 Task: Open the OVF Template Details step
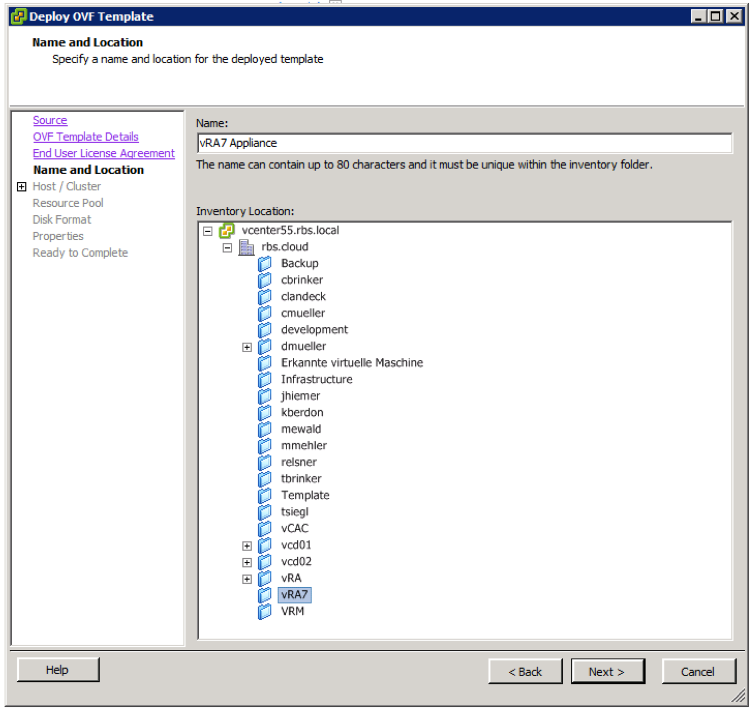coord(86,137)
